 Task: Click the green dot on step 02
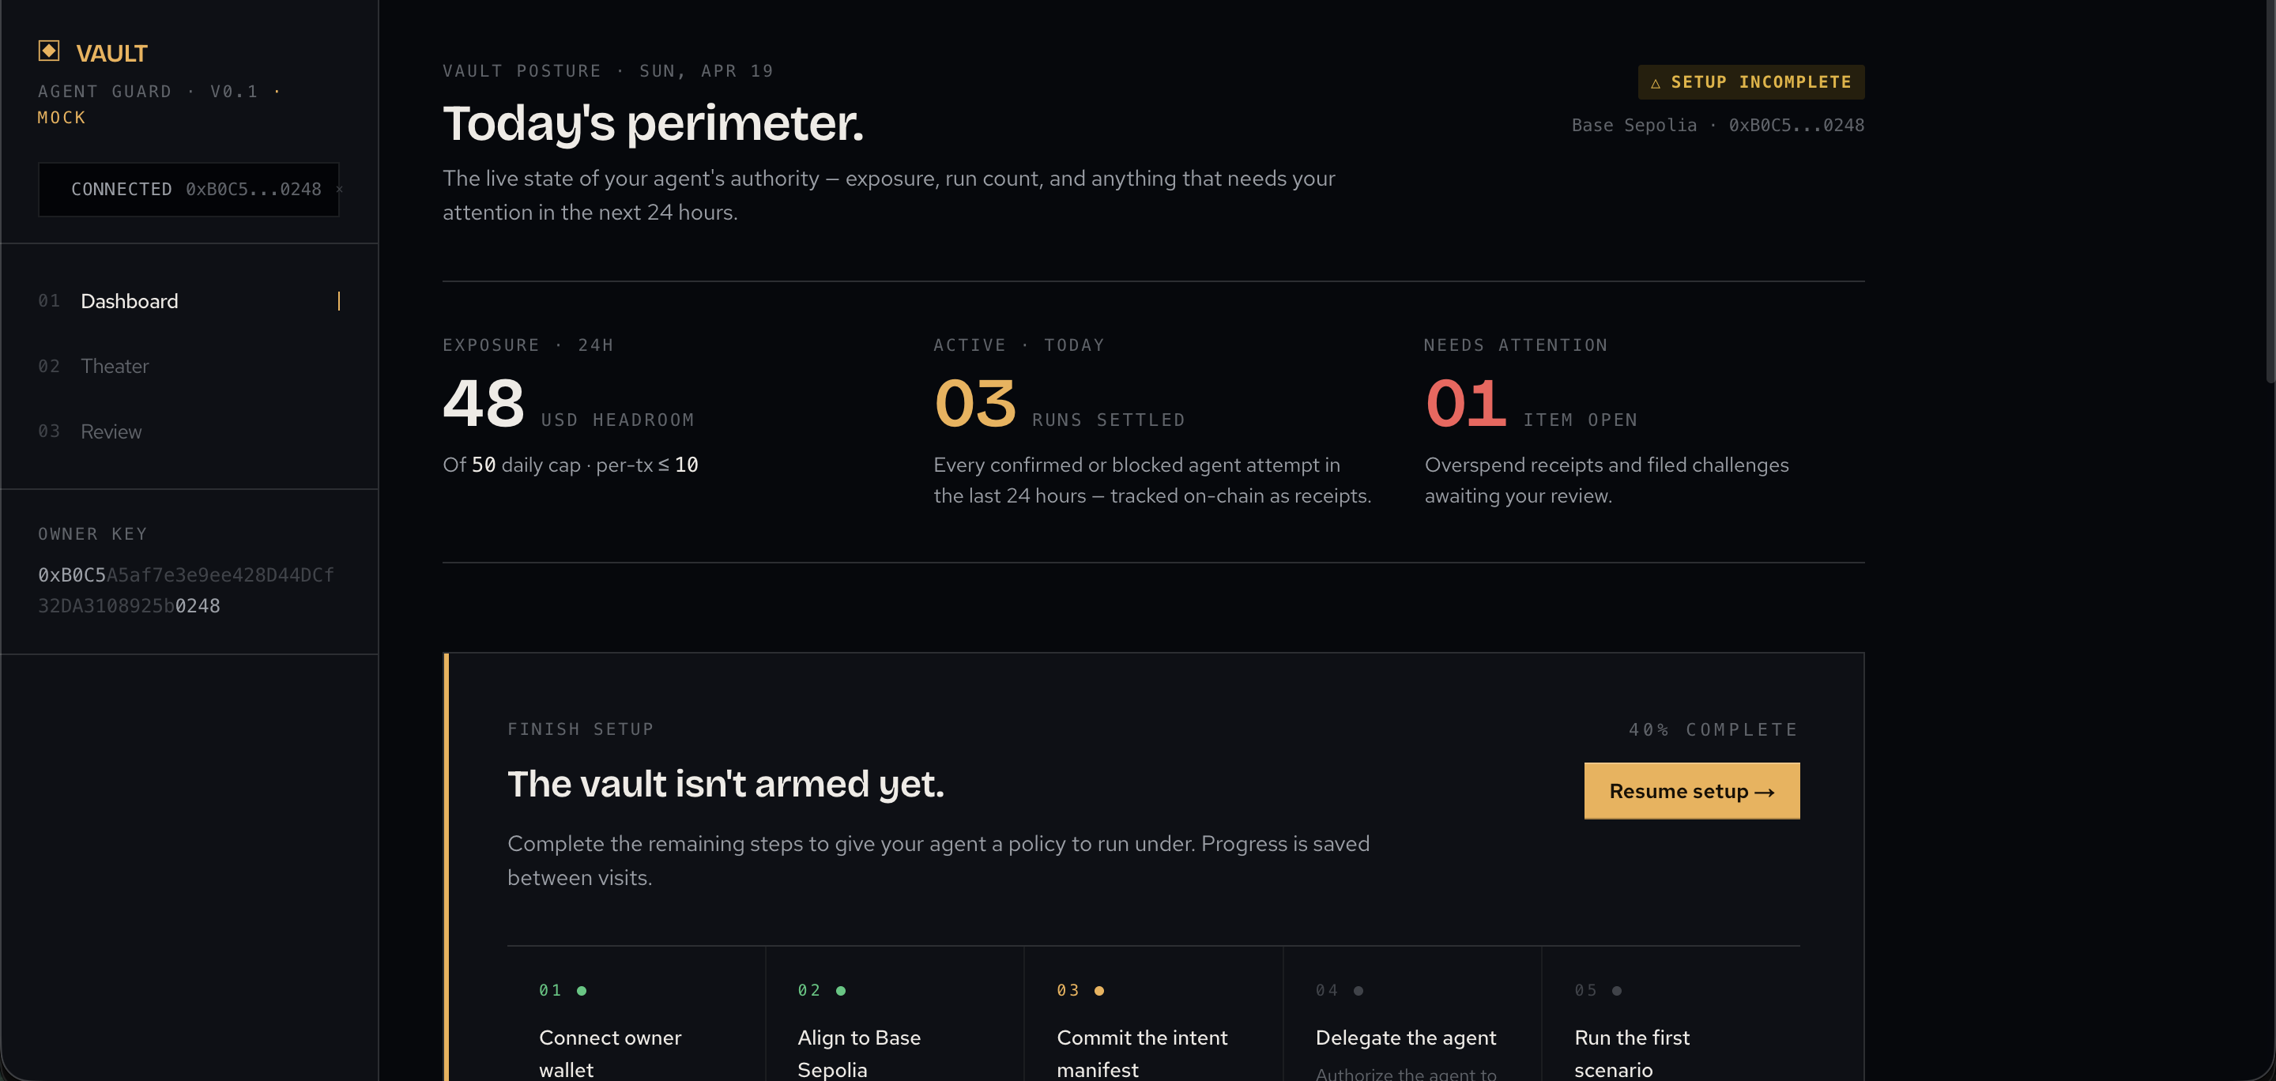840,991
